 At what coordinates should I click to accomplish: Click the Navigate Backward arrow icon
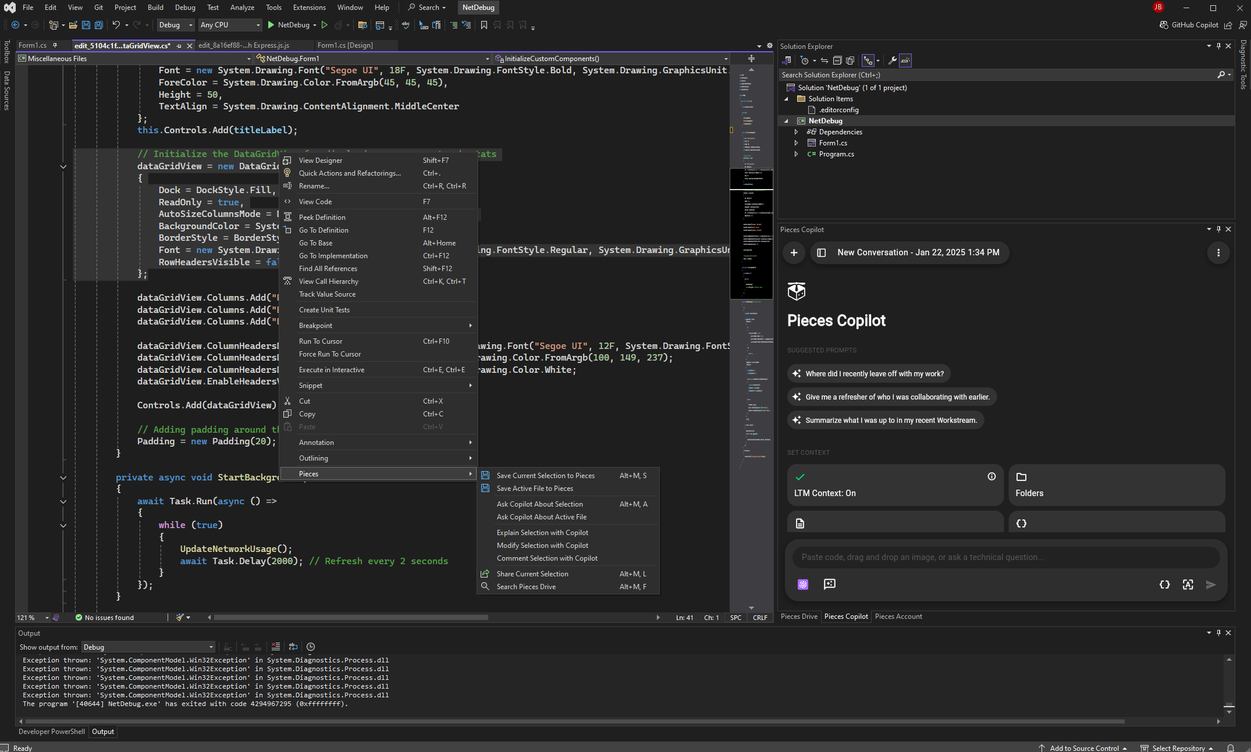click(16, 25)
